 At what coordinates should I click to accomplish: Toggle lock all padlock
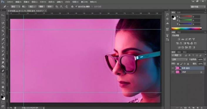click(x=188, y=64)
